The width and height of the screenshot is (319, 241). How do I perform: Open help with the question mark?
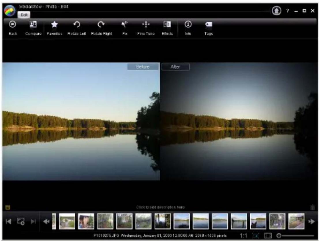[x=288, y=11]
